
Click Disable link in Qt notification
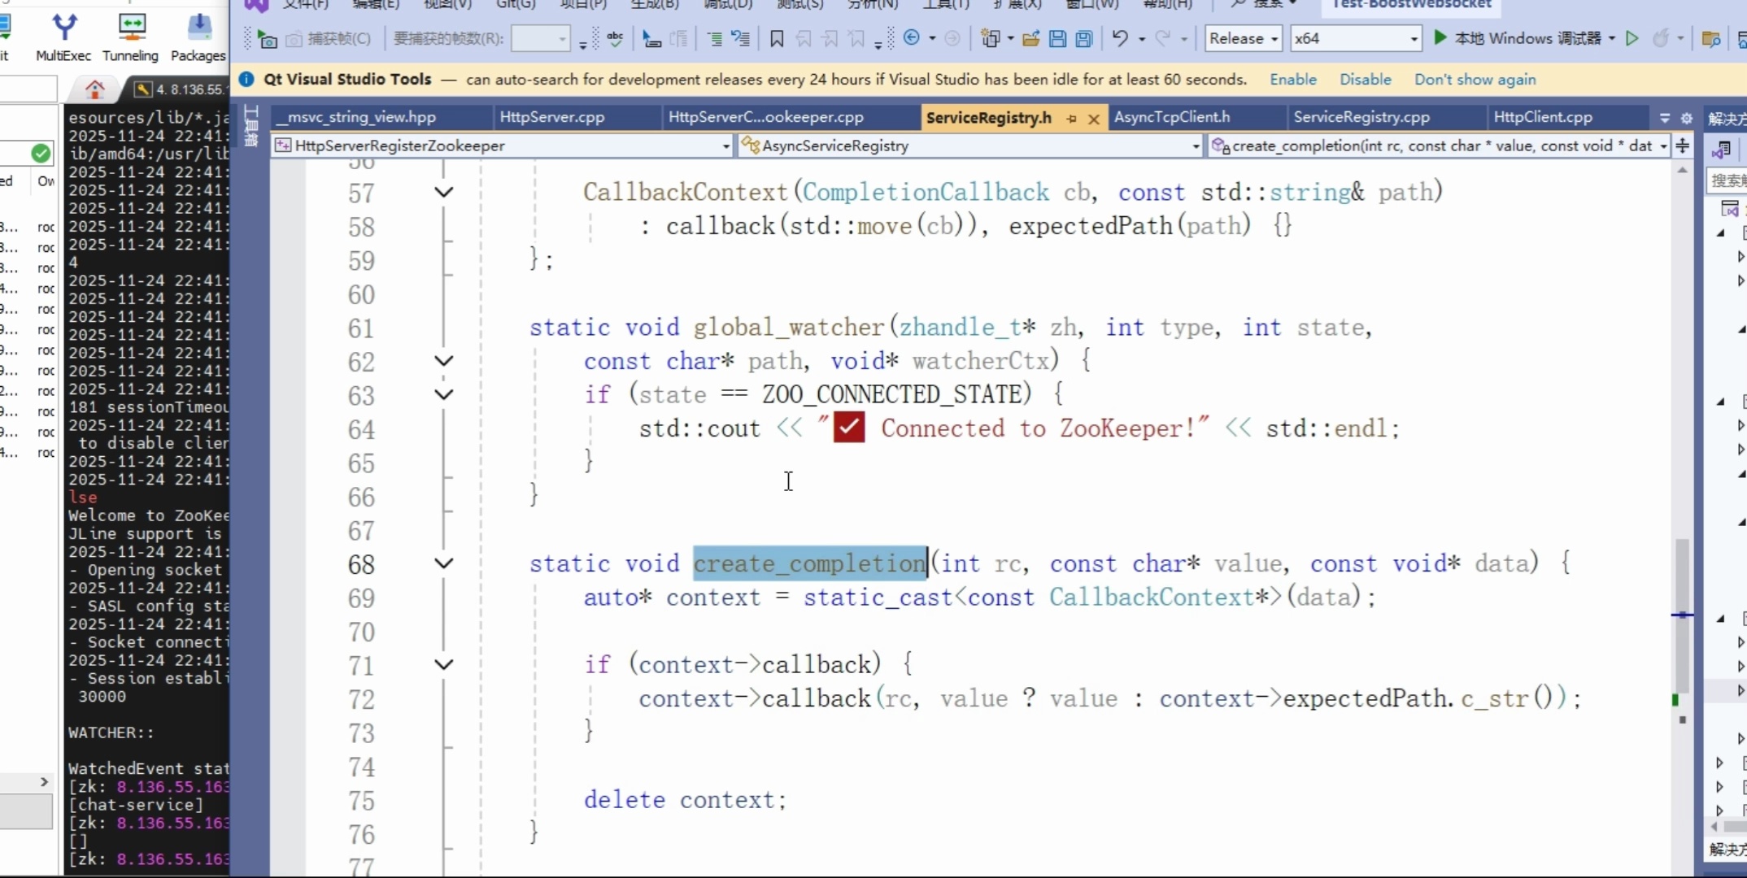pos(1366,80)
